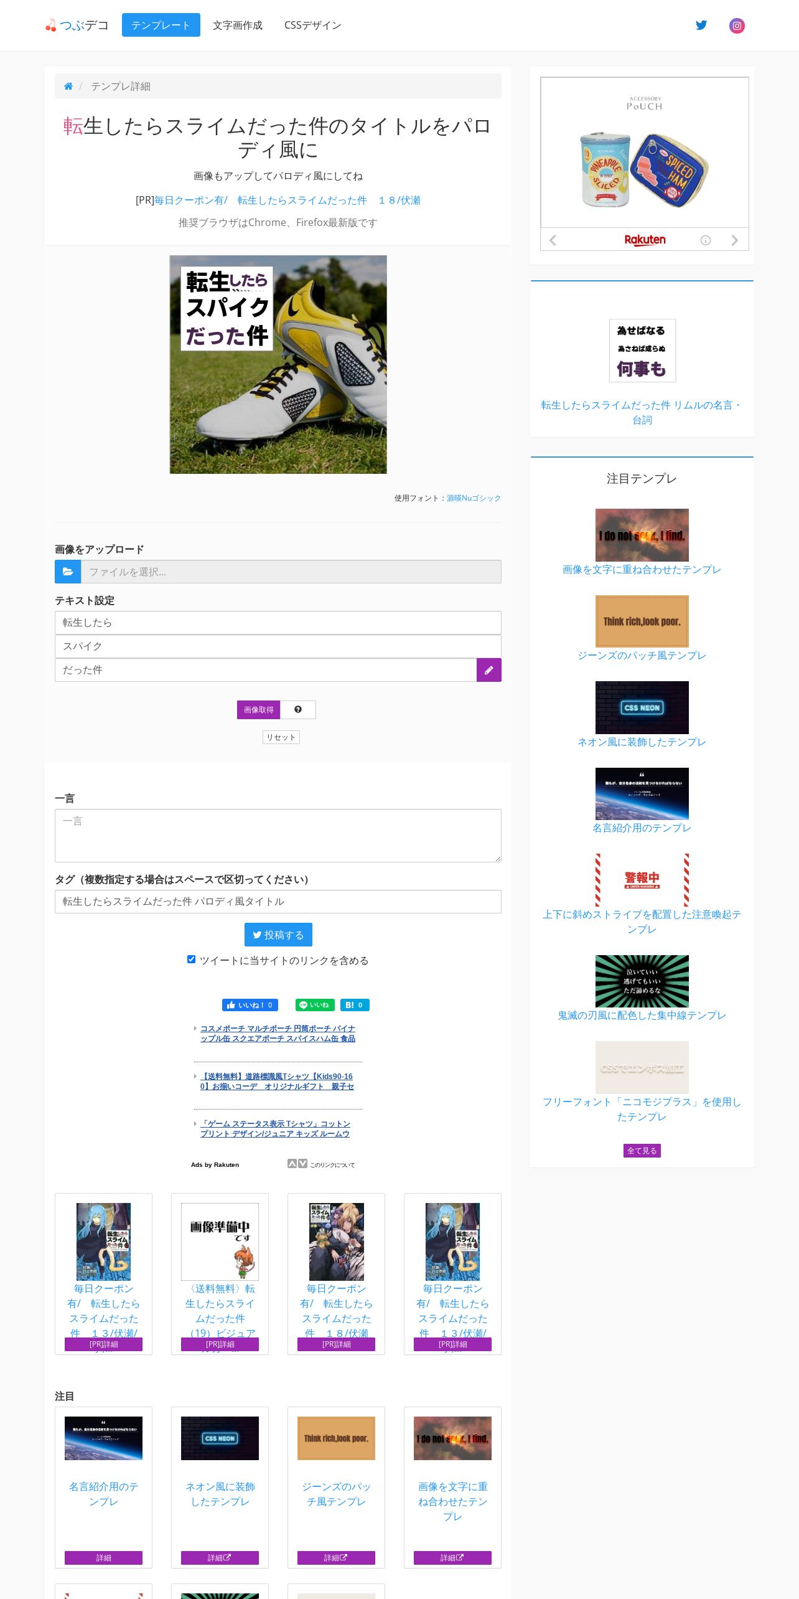The height and width of the screenshot is (1599, 799).
Task: Open the Instagram icon in header
Action: (737, 26)
